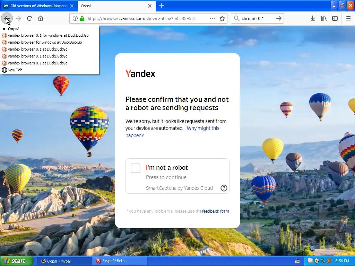Click the search go arrow

[279, 18]
